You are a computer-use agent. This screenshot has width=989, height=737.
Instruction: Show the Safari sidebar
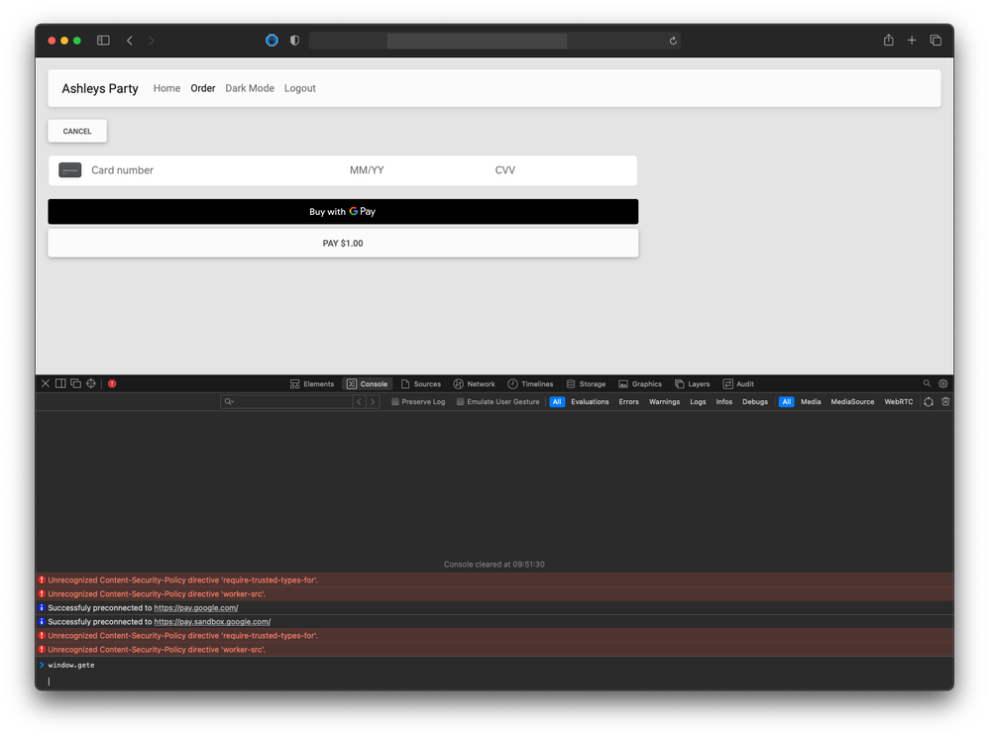(x=103, y=41)
